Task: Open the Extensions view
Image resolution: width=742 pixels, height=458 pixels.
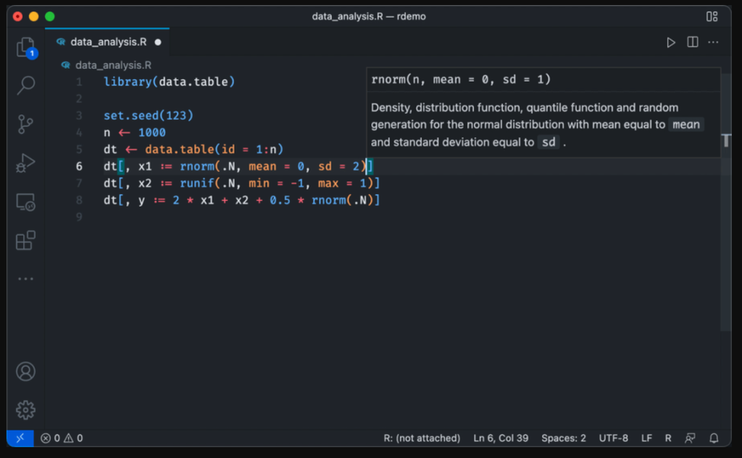Action: pos(26,241)
